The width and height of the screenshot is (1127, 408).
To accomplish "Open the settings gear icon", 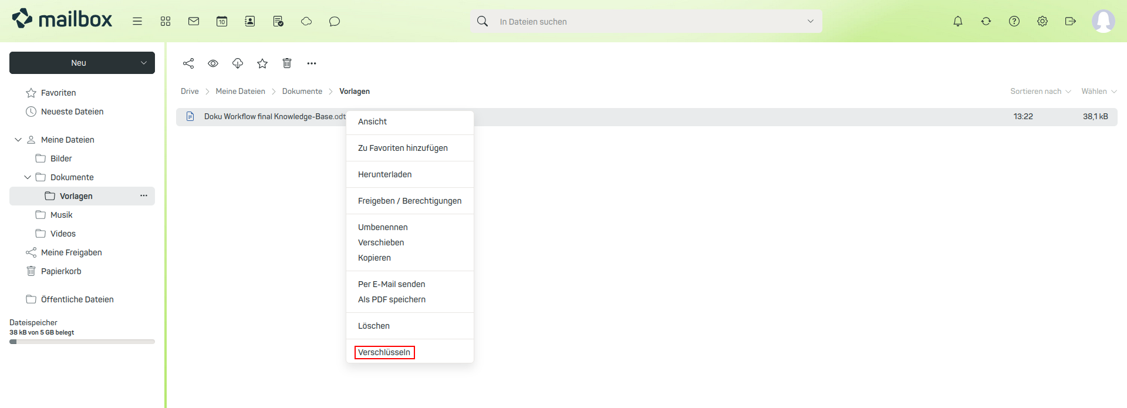I will tap(1042, 21).
